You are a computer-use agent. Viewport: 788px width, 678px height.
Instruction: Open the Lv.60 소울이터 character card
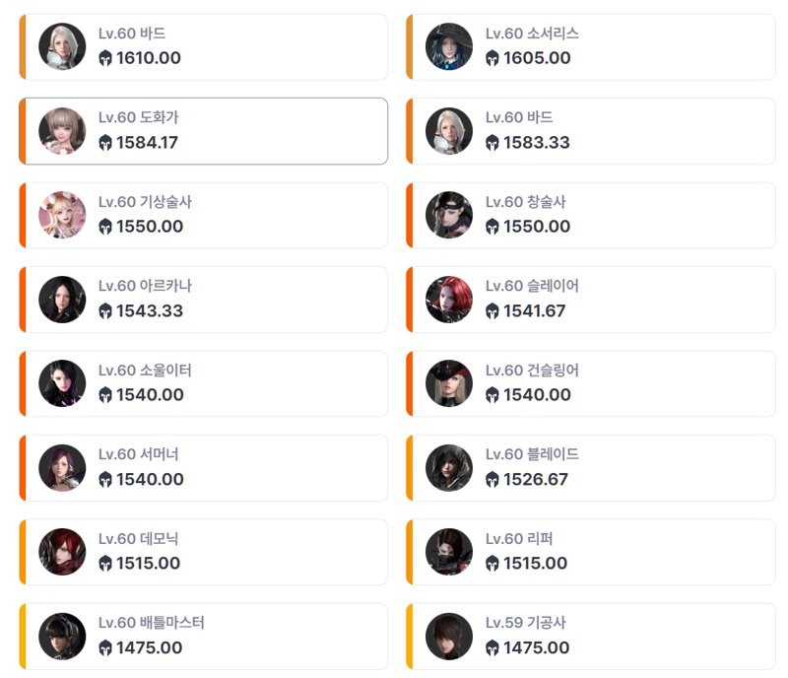pos(204,383)
